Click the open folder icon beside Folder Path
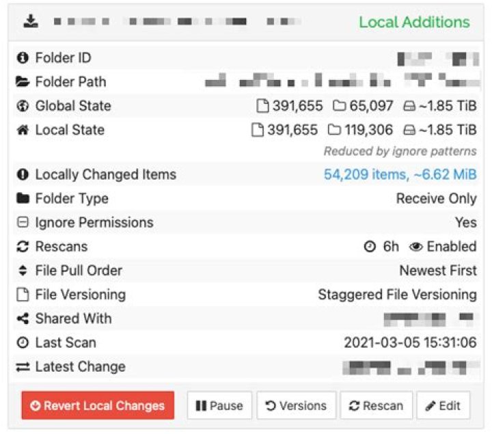This screenshot has width=492, height=434. pos(23,81)
